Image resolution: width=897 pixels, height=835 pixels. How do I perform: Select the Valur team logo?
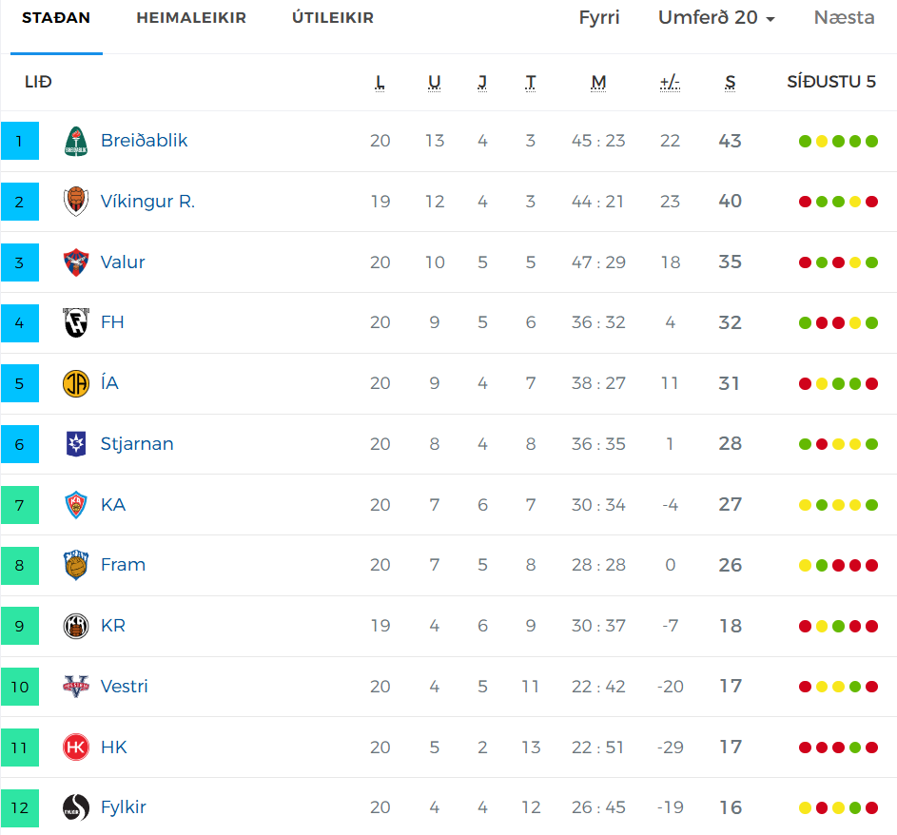[x=76, y=262]
